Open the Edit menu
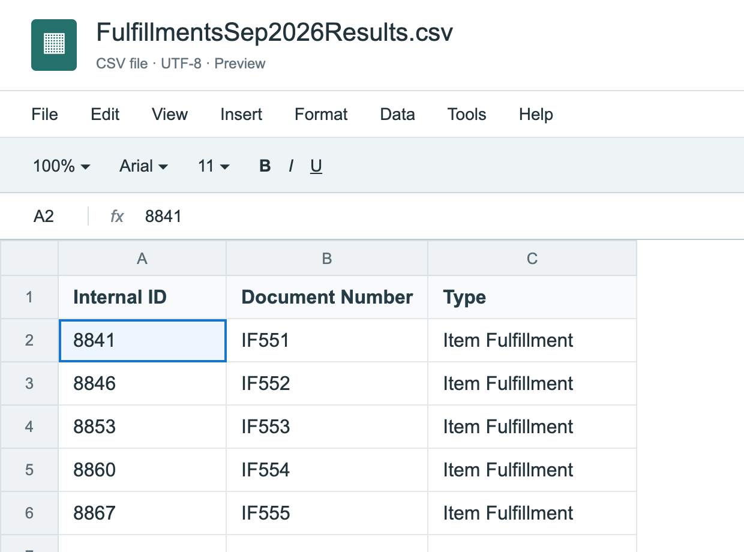 pyautogui.click(x=105, y=114)
